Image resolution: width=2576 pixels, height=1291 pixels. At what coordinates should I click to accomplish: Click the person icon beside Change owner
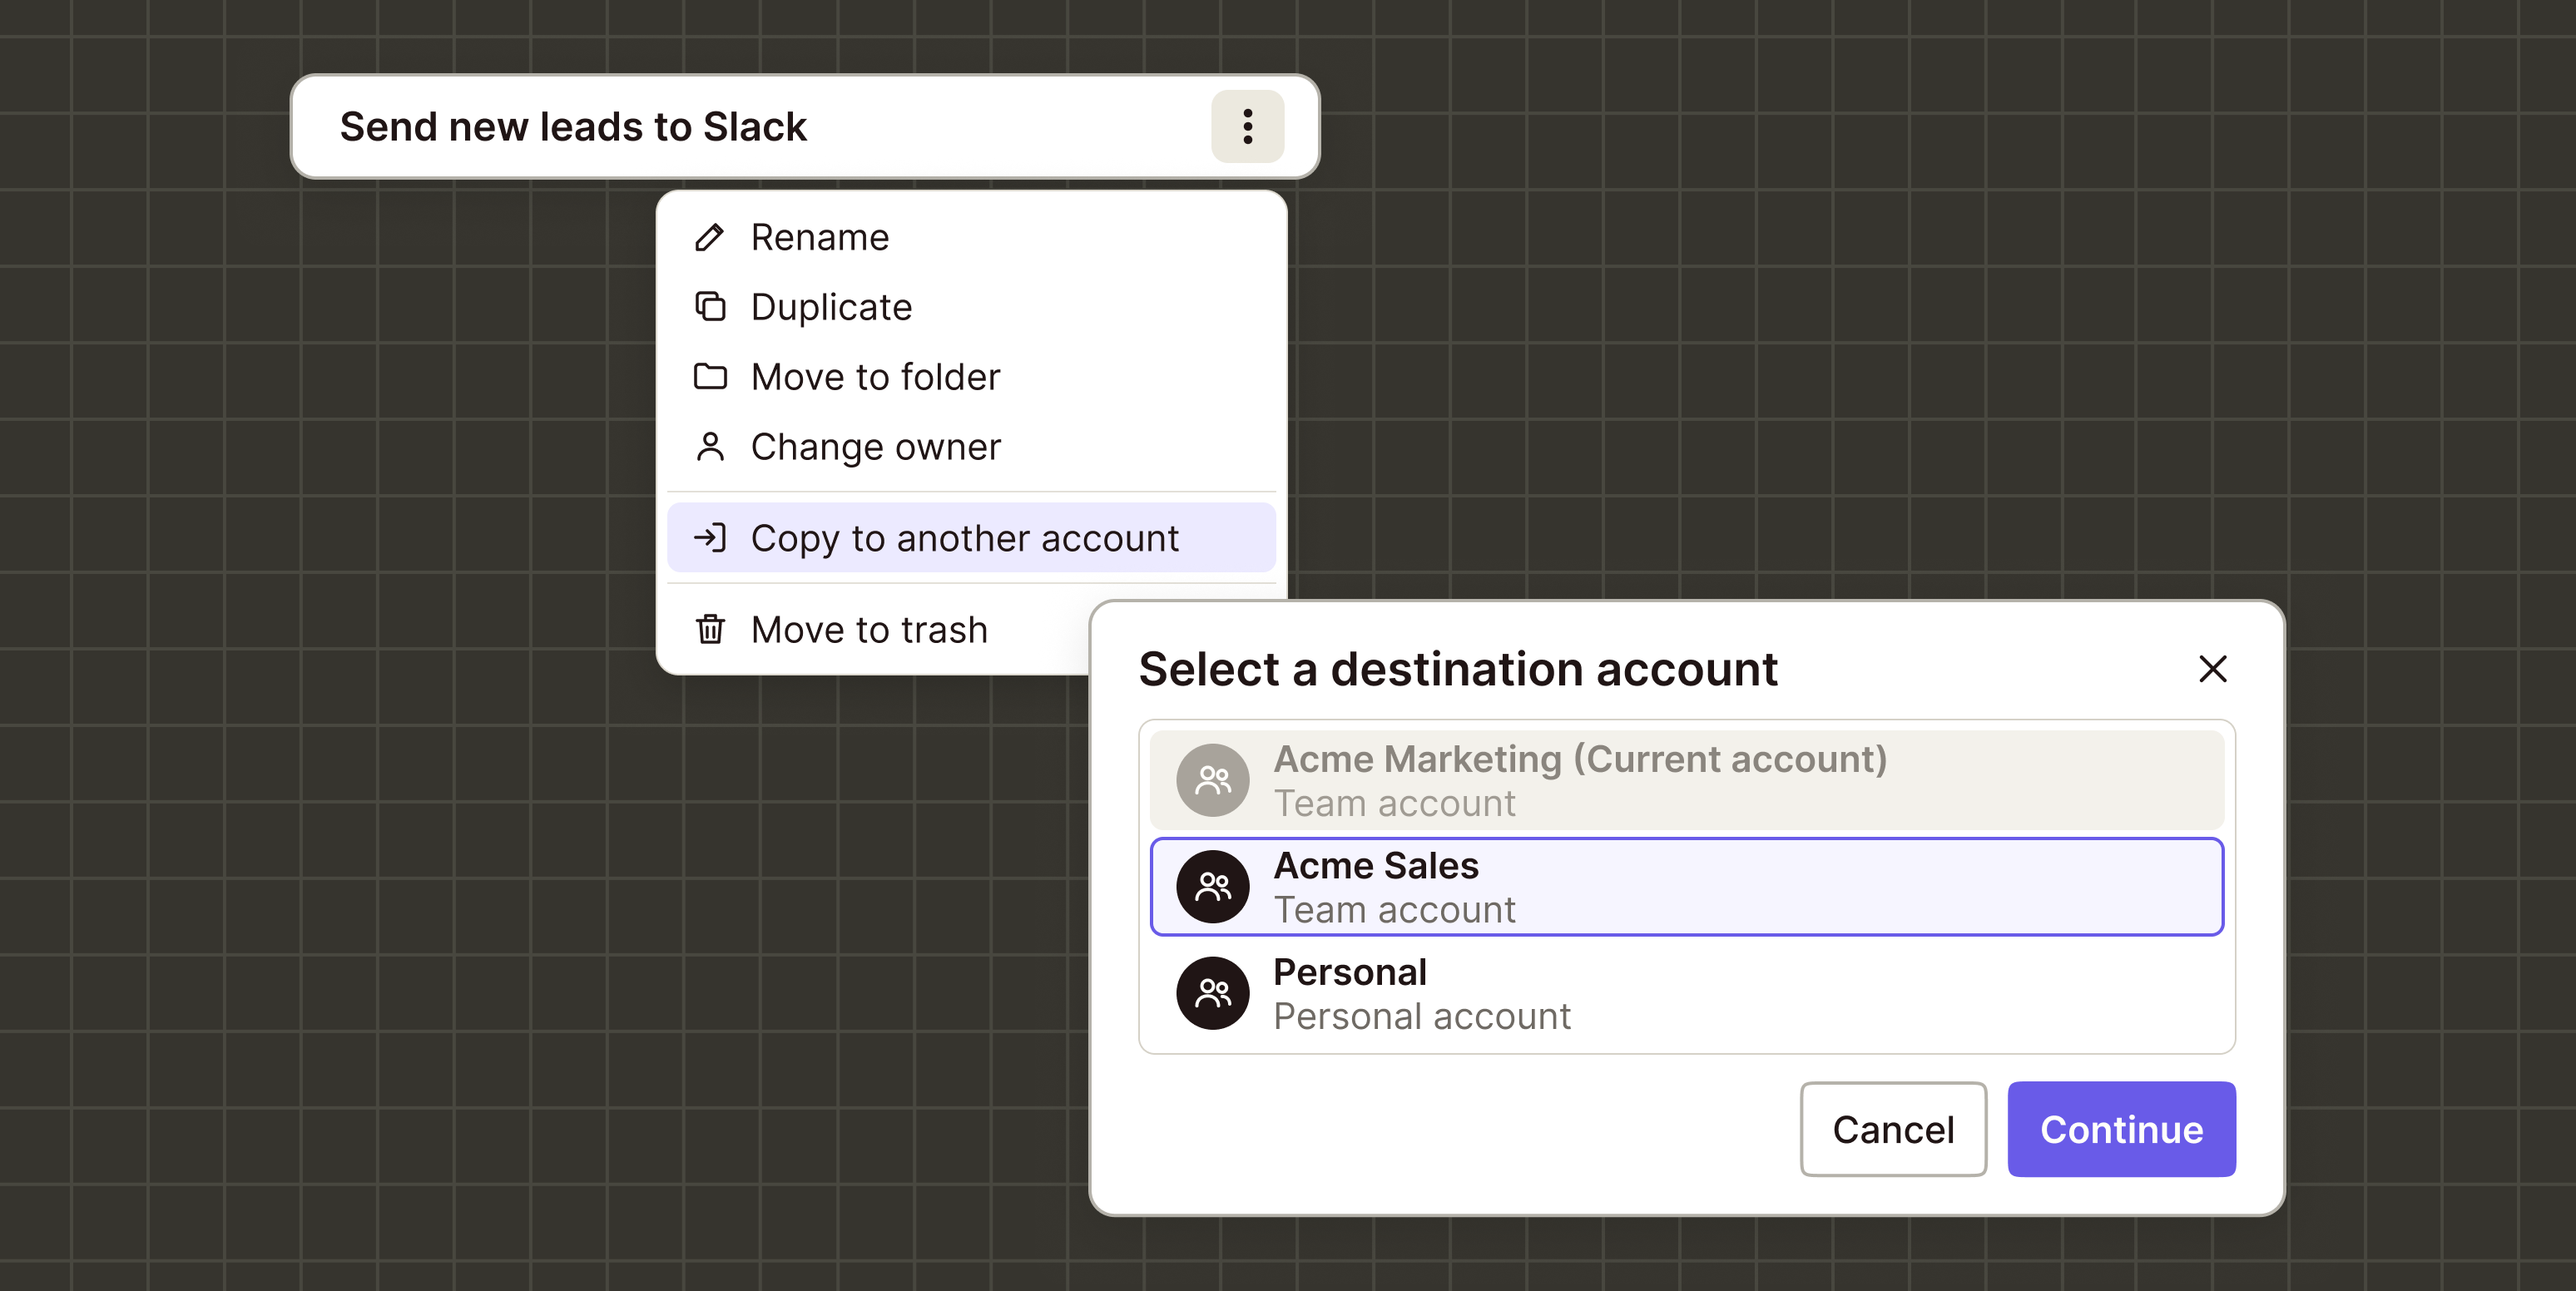pos(710,446)
